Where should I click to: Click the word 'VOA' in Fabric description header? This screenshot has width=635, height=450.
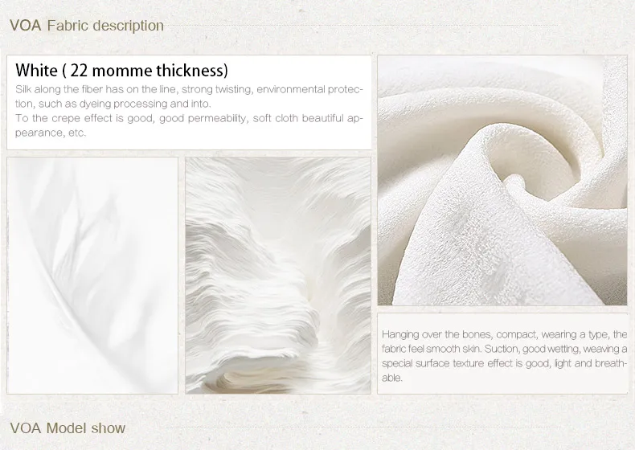click(x=26, y=26)
